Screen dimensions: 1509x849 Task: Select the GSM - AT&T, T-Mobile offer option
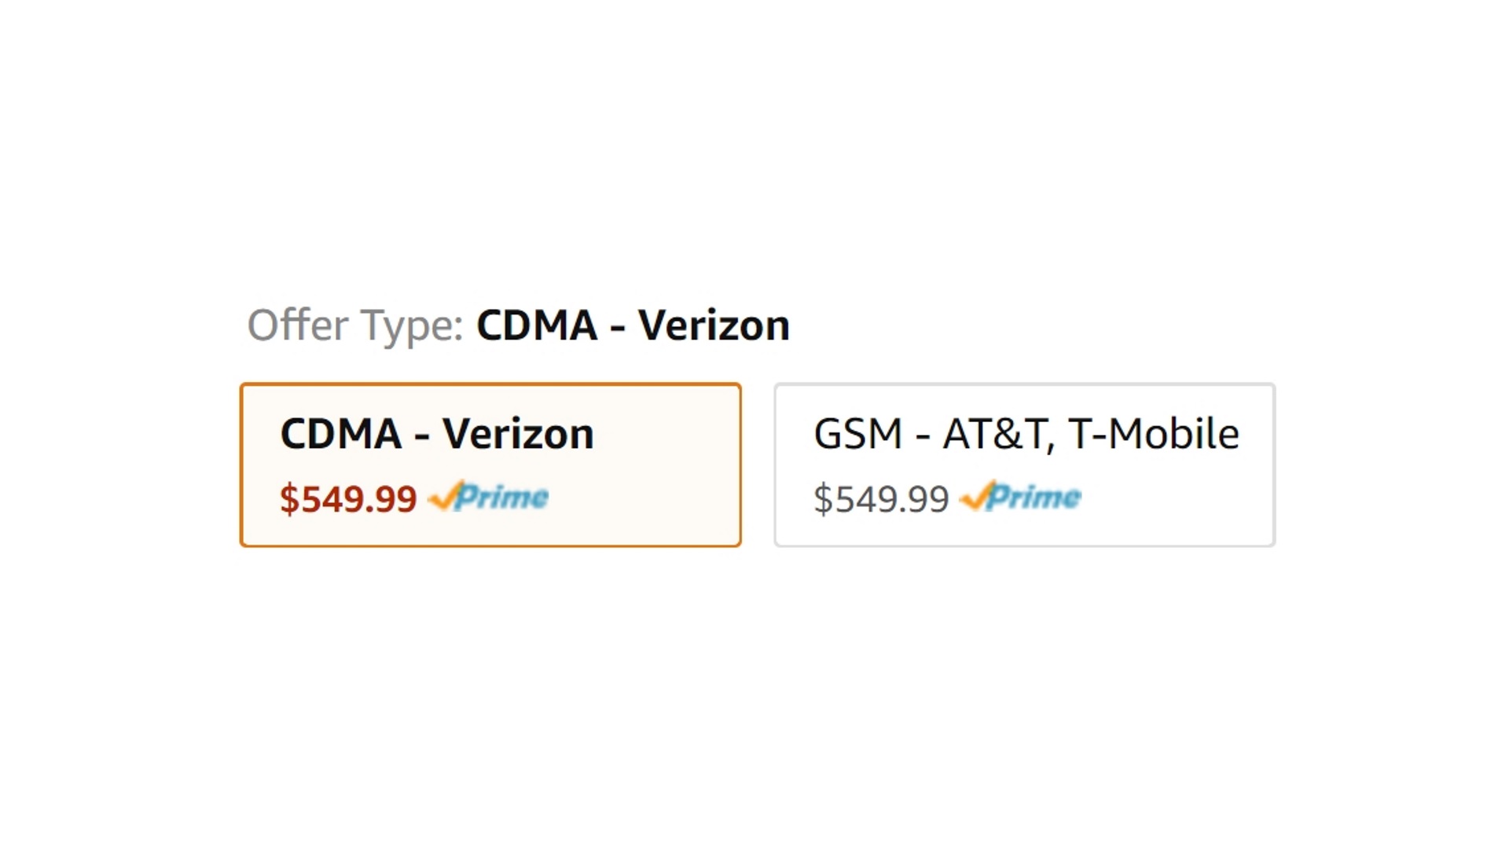click(x=1024, y=465)
